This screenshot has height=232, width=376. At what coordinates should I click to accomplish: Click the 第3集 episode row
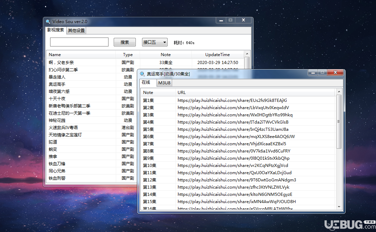tap(238, 115)
